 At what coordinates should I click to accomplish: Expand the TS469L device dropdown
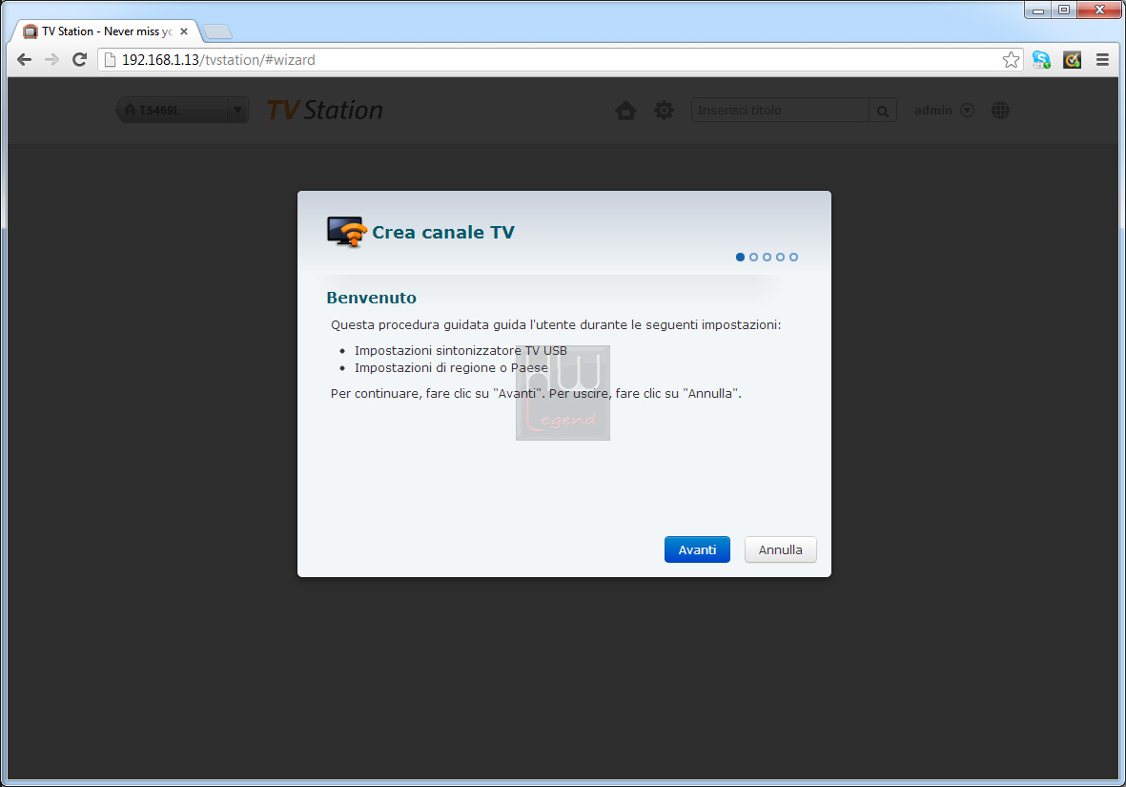237,110
